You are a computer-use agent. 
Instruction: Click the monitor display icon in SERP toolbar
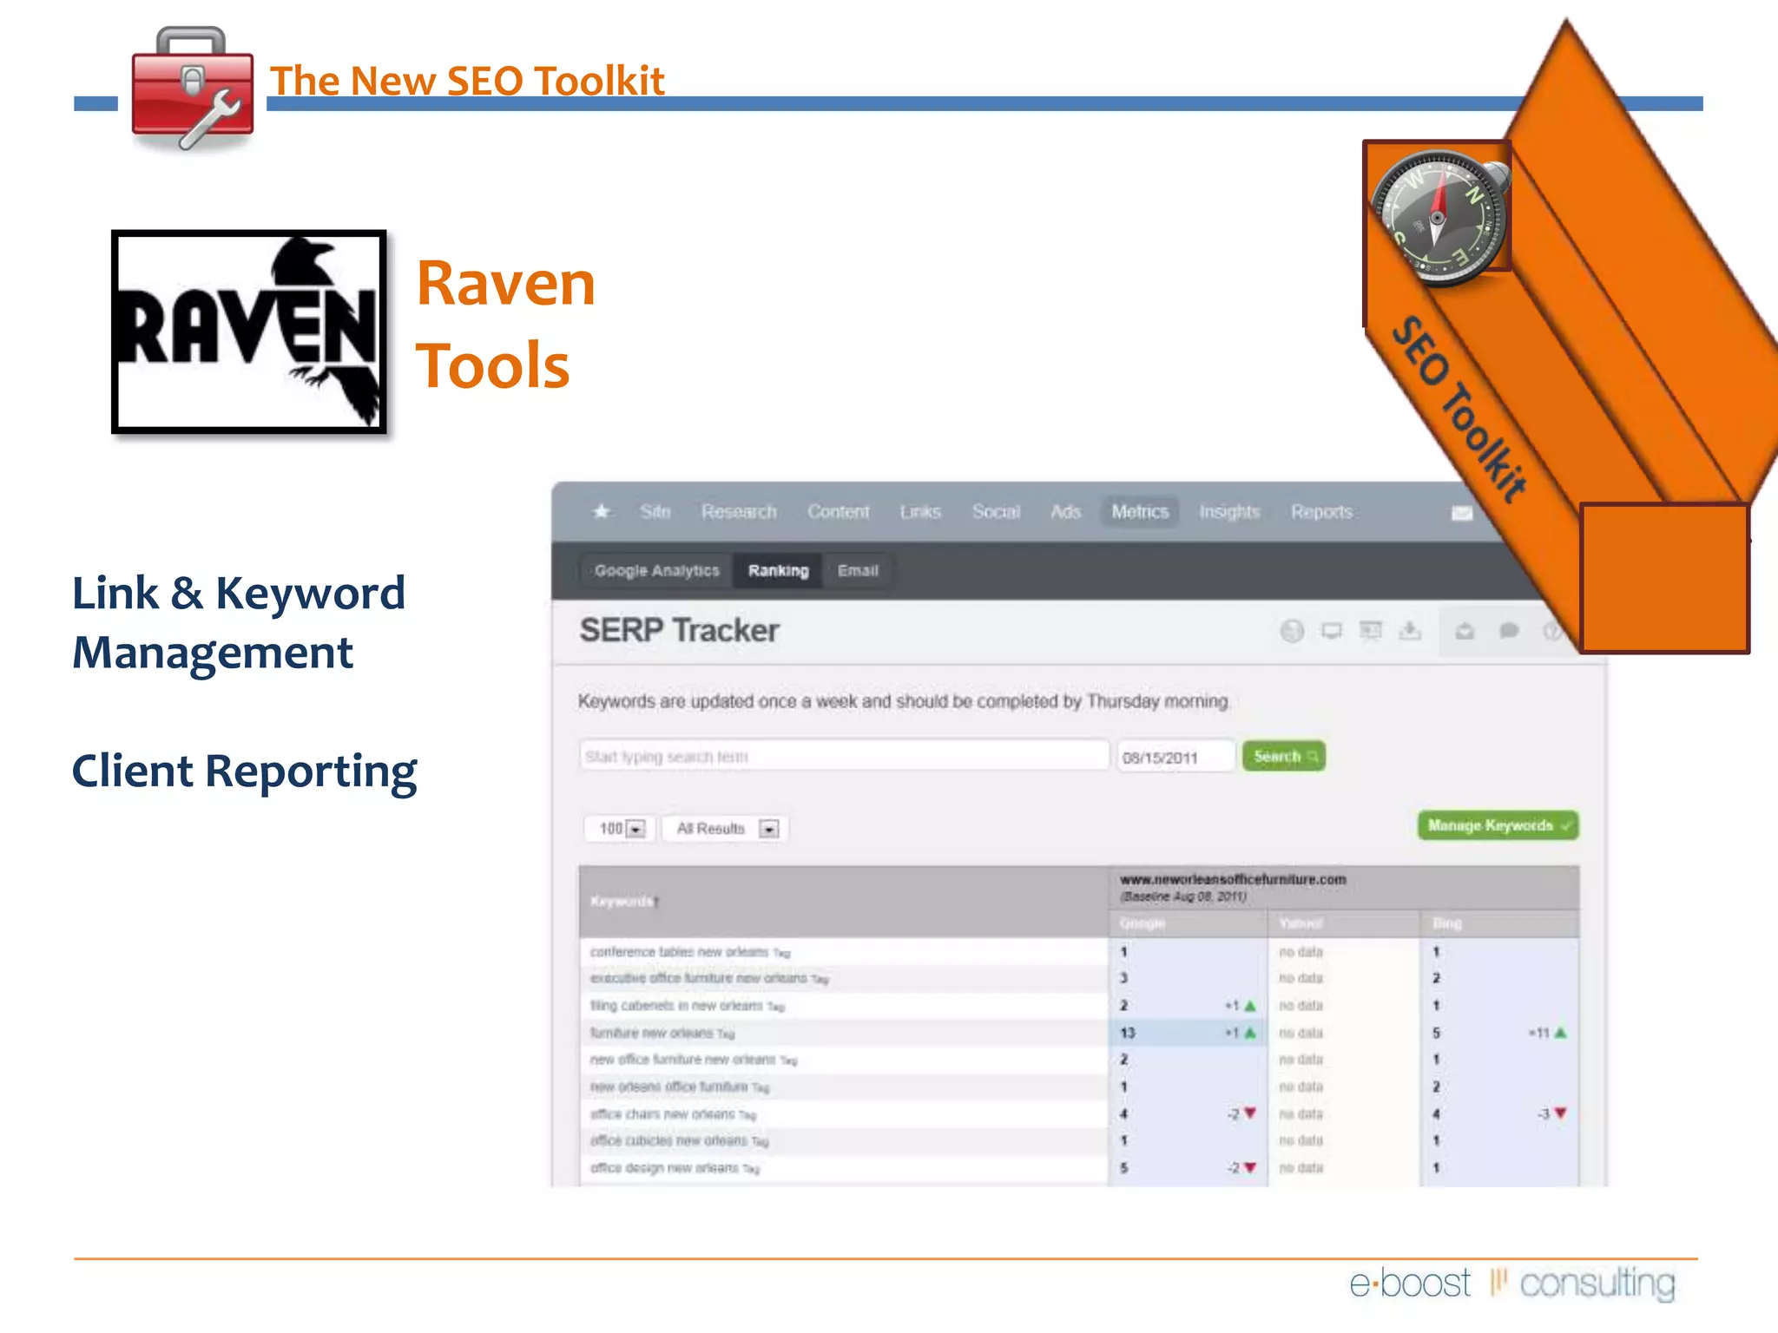click(x=1331, y=631)
